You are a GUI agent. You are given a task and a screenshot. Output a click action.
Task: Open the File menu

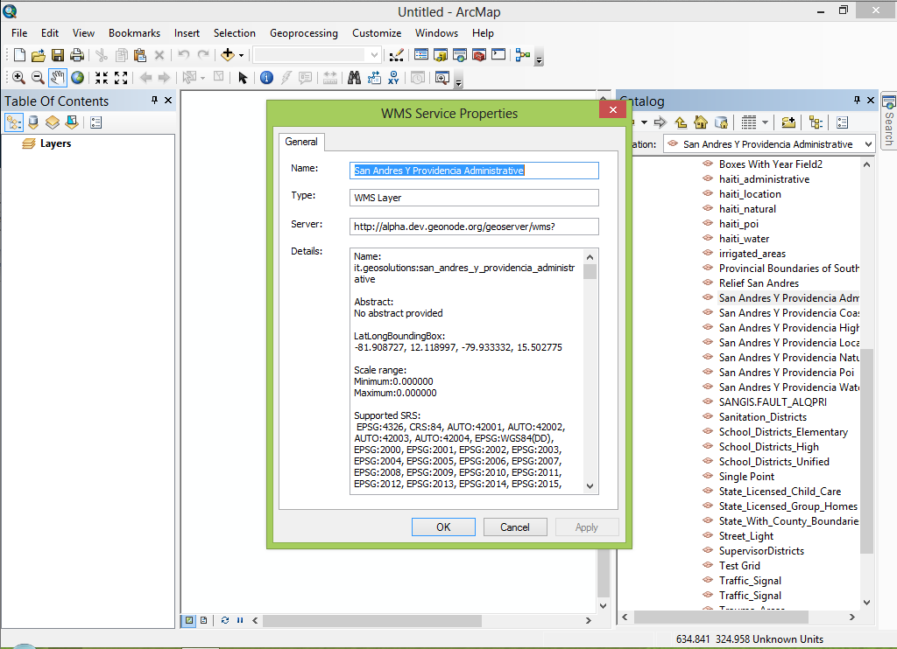pyautogui.click(x=19, y=33)
